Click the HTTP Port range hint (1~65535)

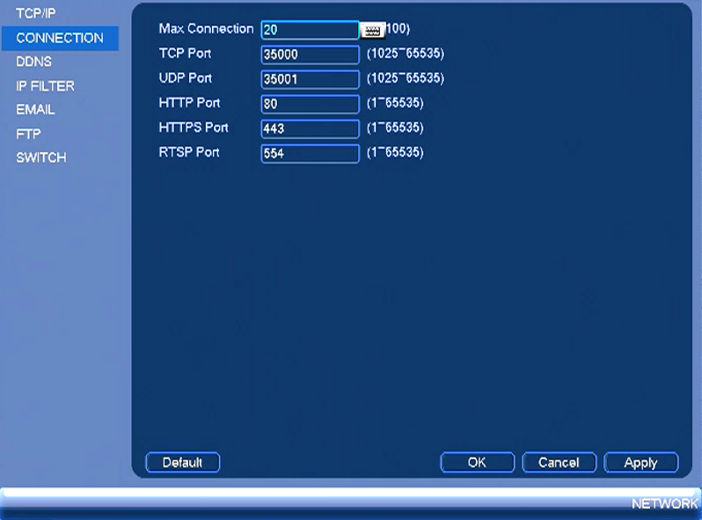pos(395,103)
